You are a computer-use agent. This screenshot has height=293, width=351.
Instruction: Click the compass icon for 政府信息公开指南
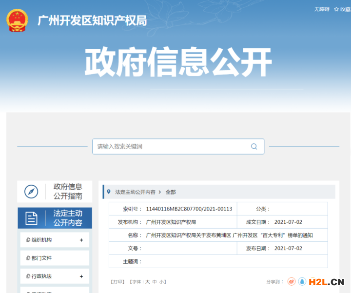[x=31, y=192]
